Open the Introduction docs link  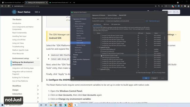pos(17,23)
